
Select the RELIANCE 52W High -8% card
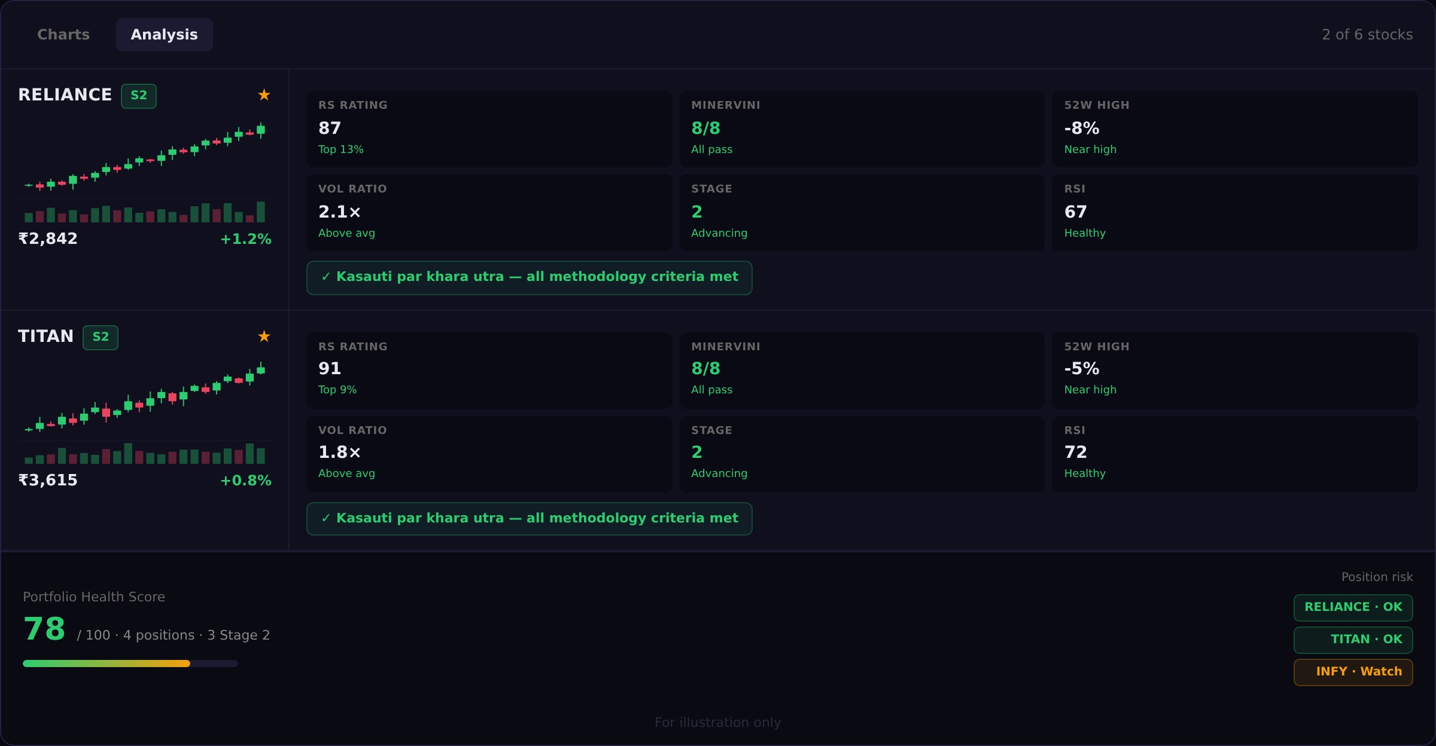(x=1235, y=129)
